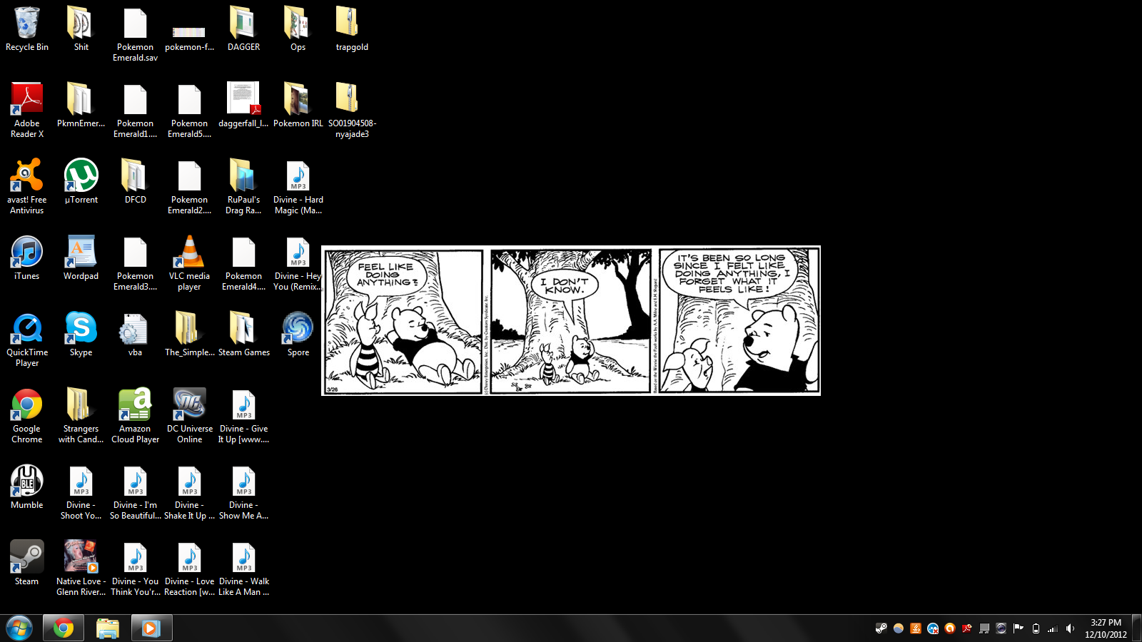Select the Skype desktop shortcut

pos(81,335)
